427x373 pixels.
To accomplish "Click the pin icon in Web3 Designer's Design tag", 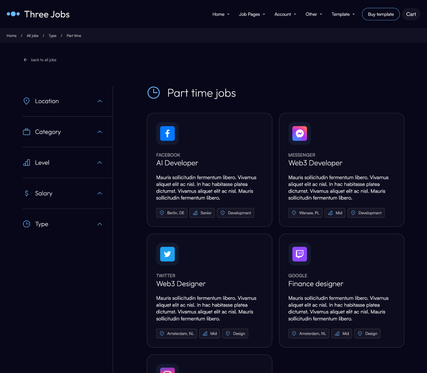I will [228, 334].
